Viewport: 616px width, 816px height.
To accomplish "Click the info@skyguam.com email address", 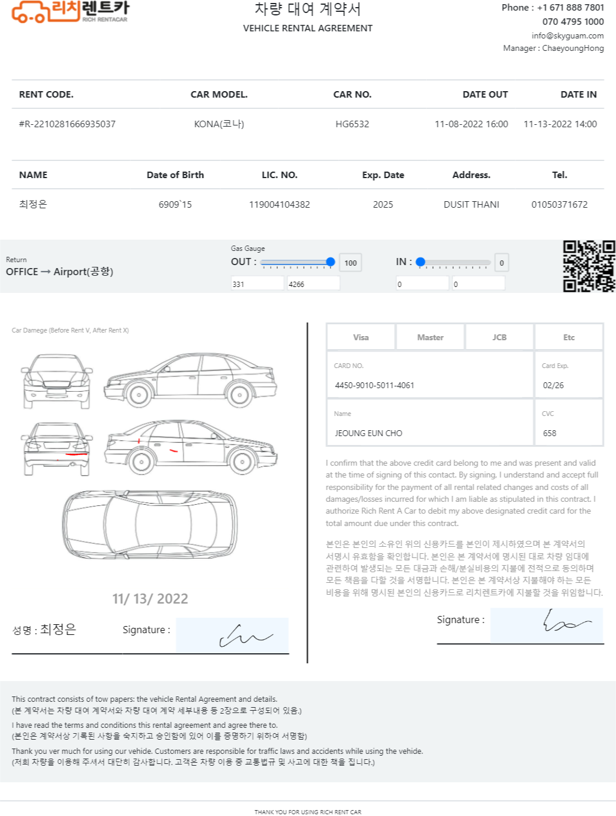I will pos(567,36).
